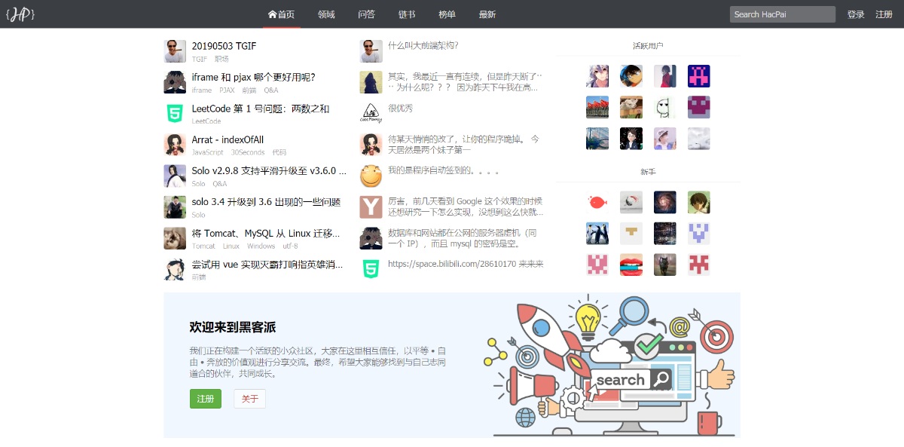The width and height of the screenshot is (904, 447).
Task: Click the HTML5 icon beside the LeetCode post
Action: pyautogui.click(x=174, y=113)
